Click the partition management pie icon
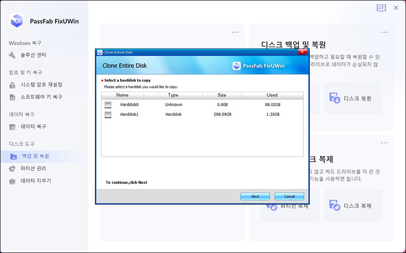 coord(12,169)
